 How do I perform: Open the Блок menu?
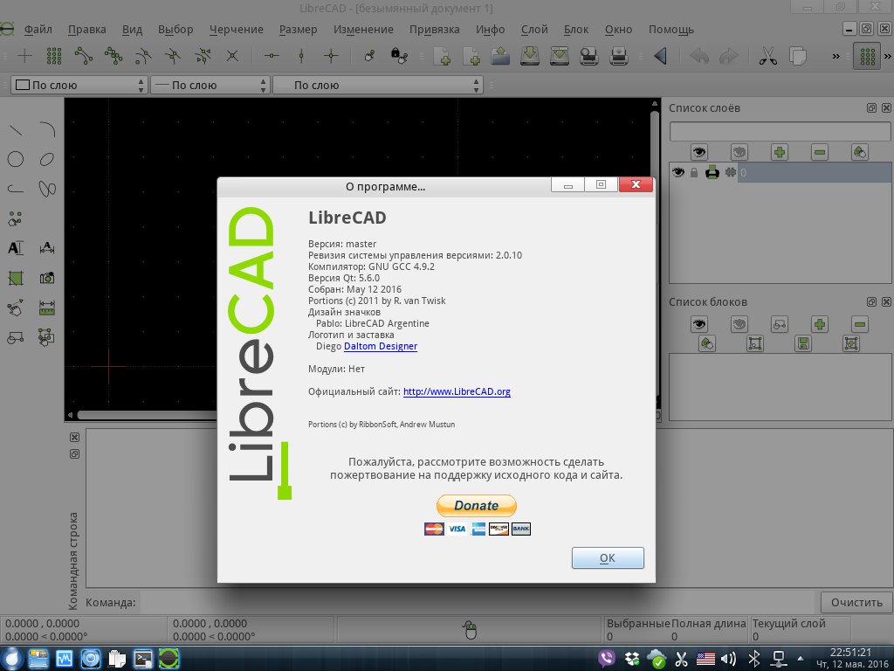click(x=576, y=29)
